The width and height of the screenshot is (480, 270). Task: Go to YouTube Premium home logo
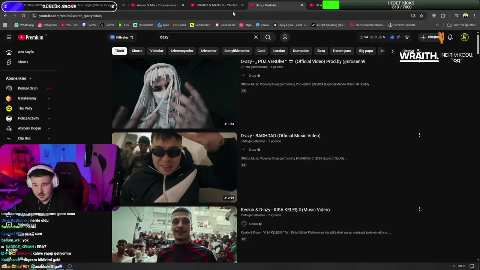(31, 37)
